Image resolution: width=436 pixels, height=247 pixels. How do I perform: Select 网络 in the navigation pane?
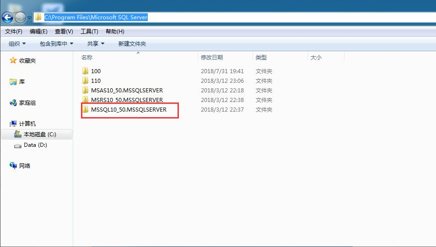(x=24, y=166)
